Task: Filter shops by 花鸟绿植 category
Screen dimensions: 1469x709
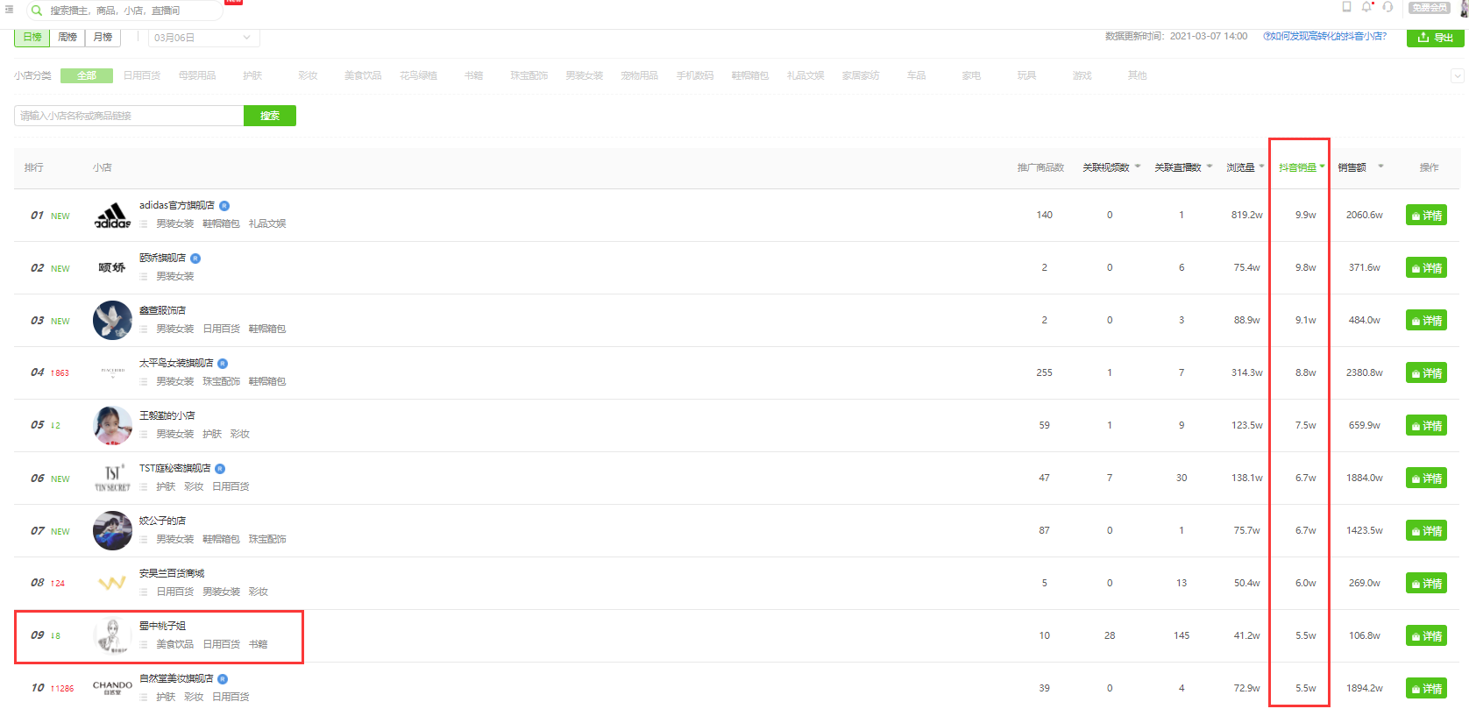Action: point(418,76)
